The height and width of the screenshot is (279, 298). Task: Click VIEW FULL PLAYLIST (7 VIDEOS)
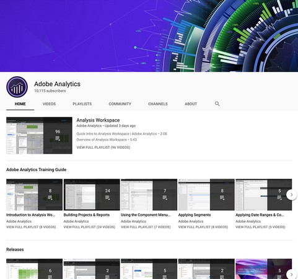(x=146, y=227)
